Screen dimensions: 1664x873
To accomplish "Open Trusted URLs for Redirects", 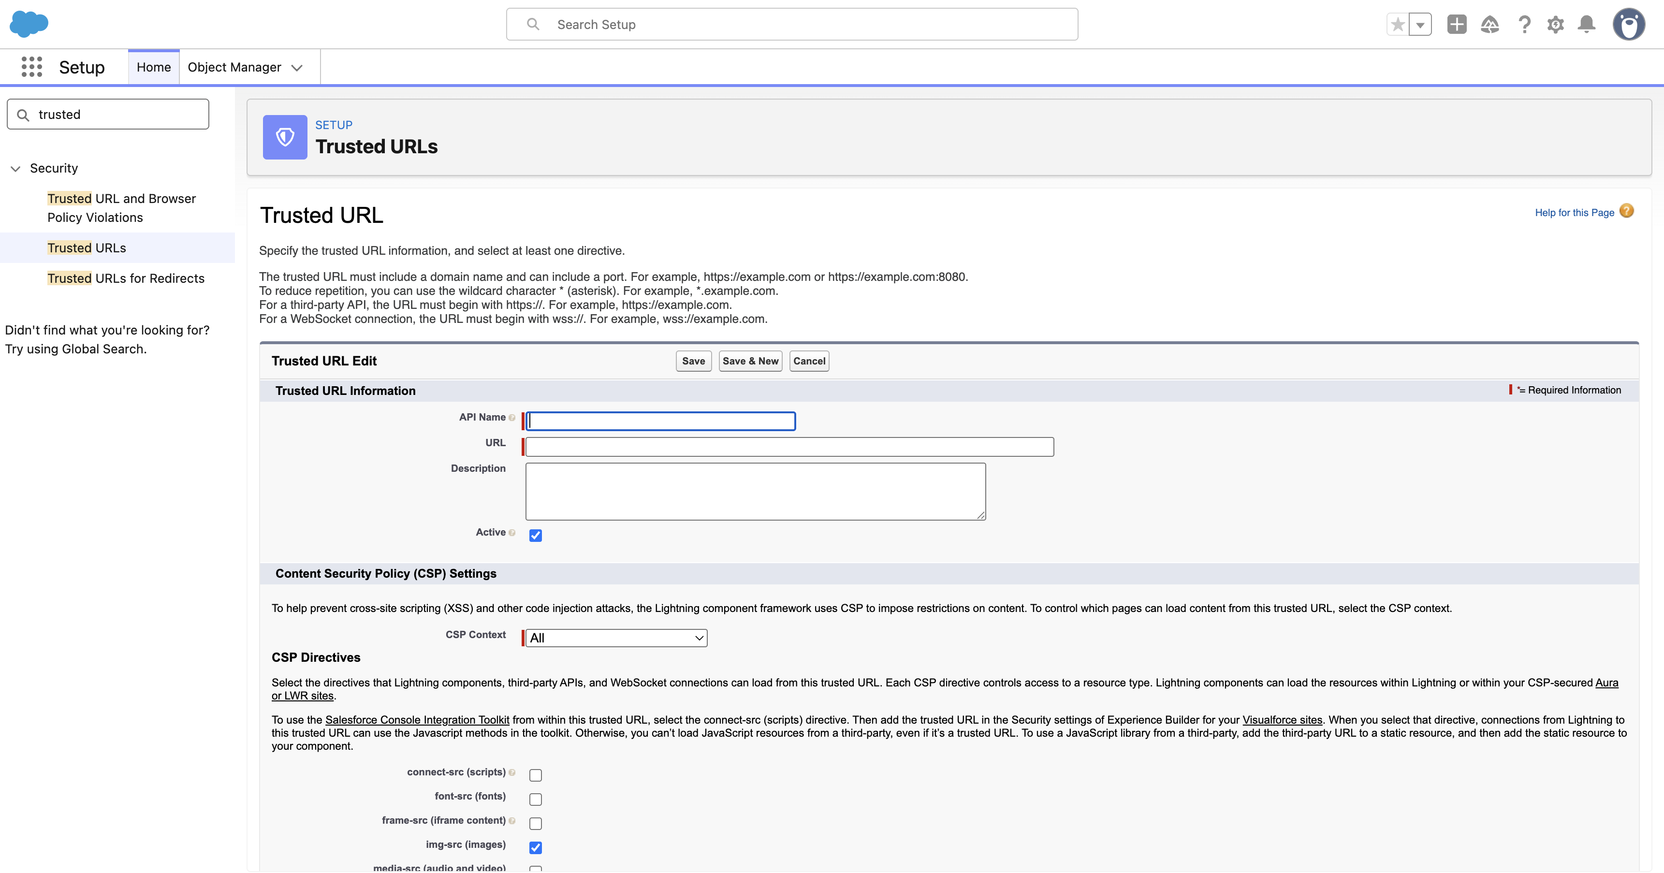I will click(126, 278).
